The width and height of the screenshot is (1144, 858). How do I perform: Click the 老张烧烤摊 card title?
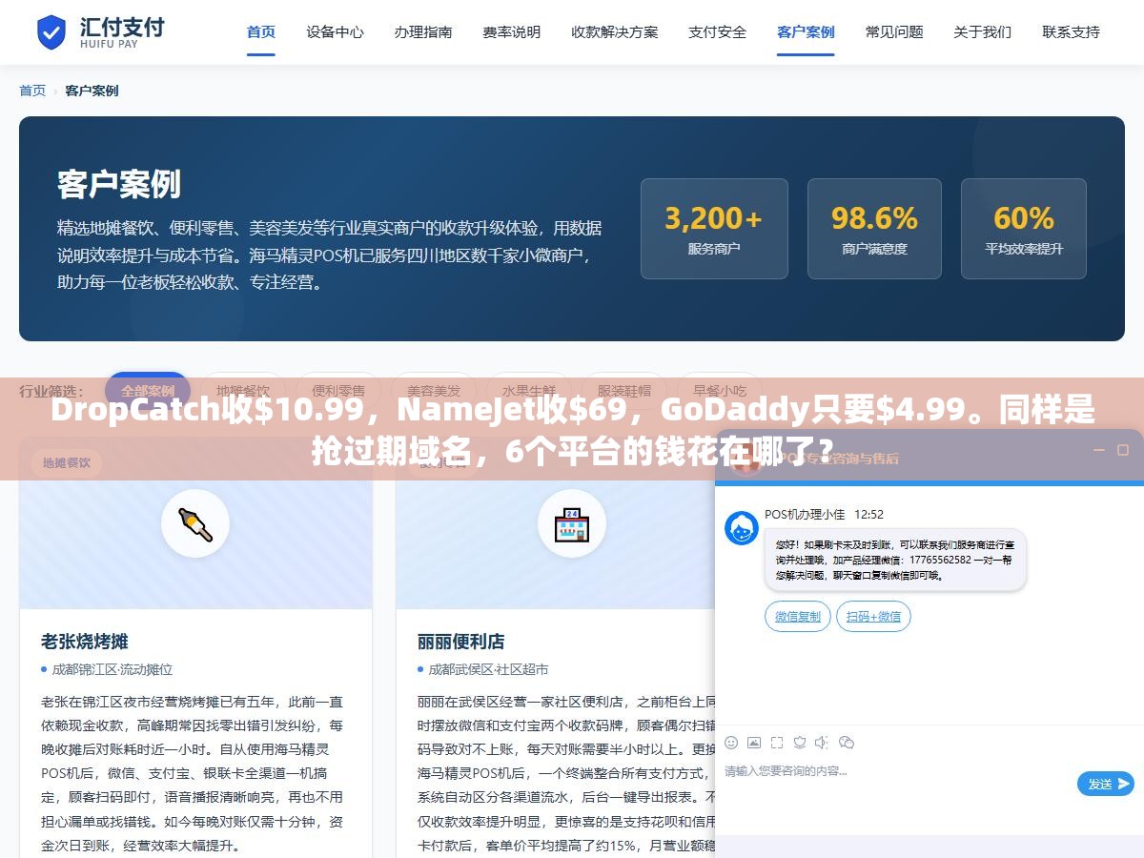[x=84, y=641]
